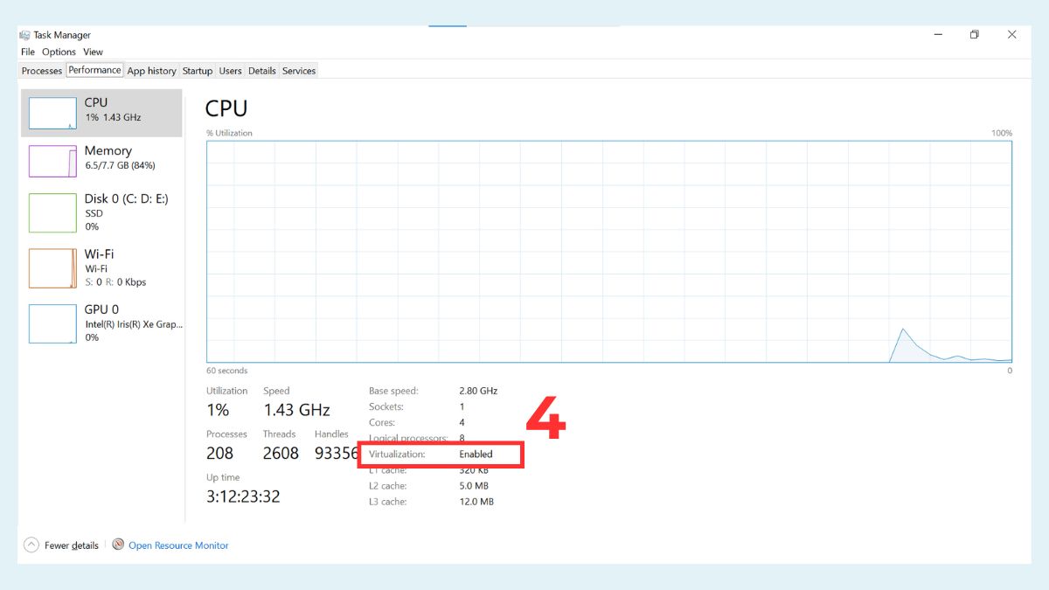Click the Utilization 1% value
1049x590 pixels.
tap(218, 410)
